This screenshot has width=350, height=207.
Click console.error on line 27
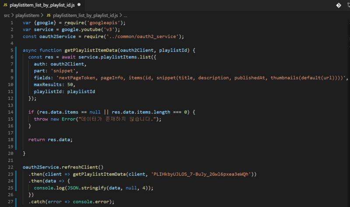tap(91, 202)
